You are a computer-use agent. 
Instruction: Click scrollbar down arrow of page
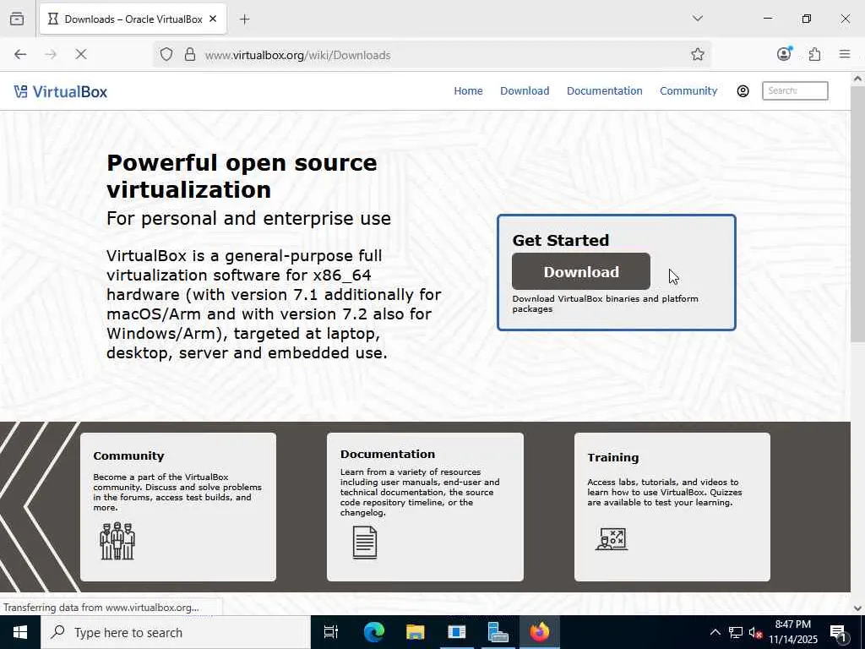[x=857, y=608]
